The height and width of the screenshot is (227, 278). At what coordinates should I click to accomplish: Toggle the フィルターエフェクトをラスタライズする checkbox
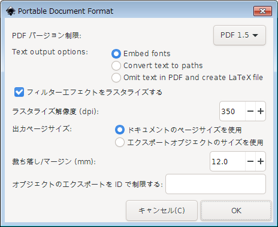(x=19, y=92)
